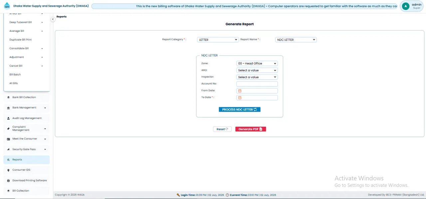Image resolution: width=426 pixels, height=199 pixels.
Task: Go to Bill Batch
Action: pyautogui.click(x=15, y=75)
